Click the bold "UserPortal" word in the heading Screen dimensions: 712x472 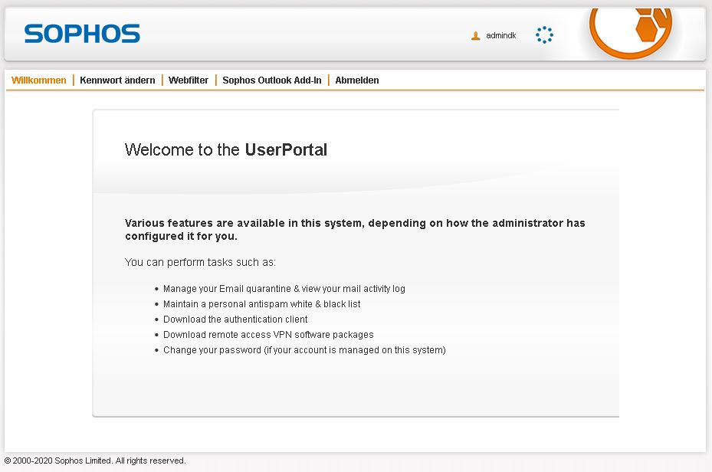pos(286,150)
